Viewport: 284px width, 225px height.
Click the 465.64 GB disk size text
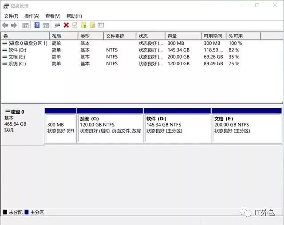click(x=15, y=124)
